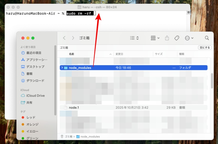Open the list view switcher dropdown

tap(134, 38)
